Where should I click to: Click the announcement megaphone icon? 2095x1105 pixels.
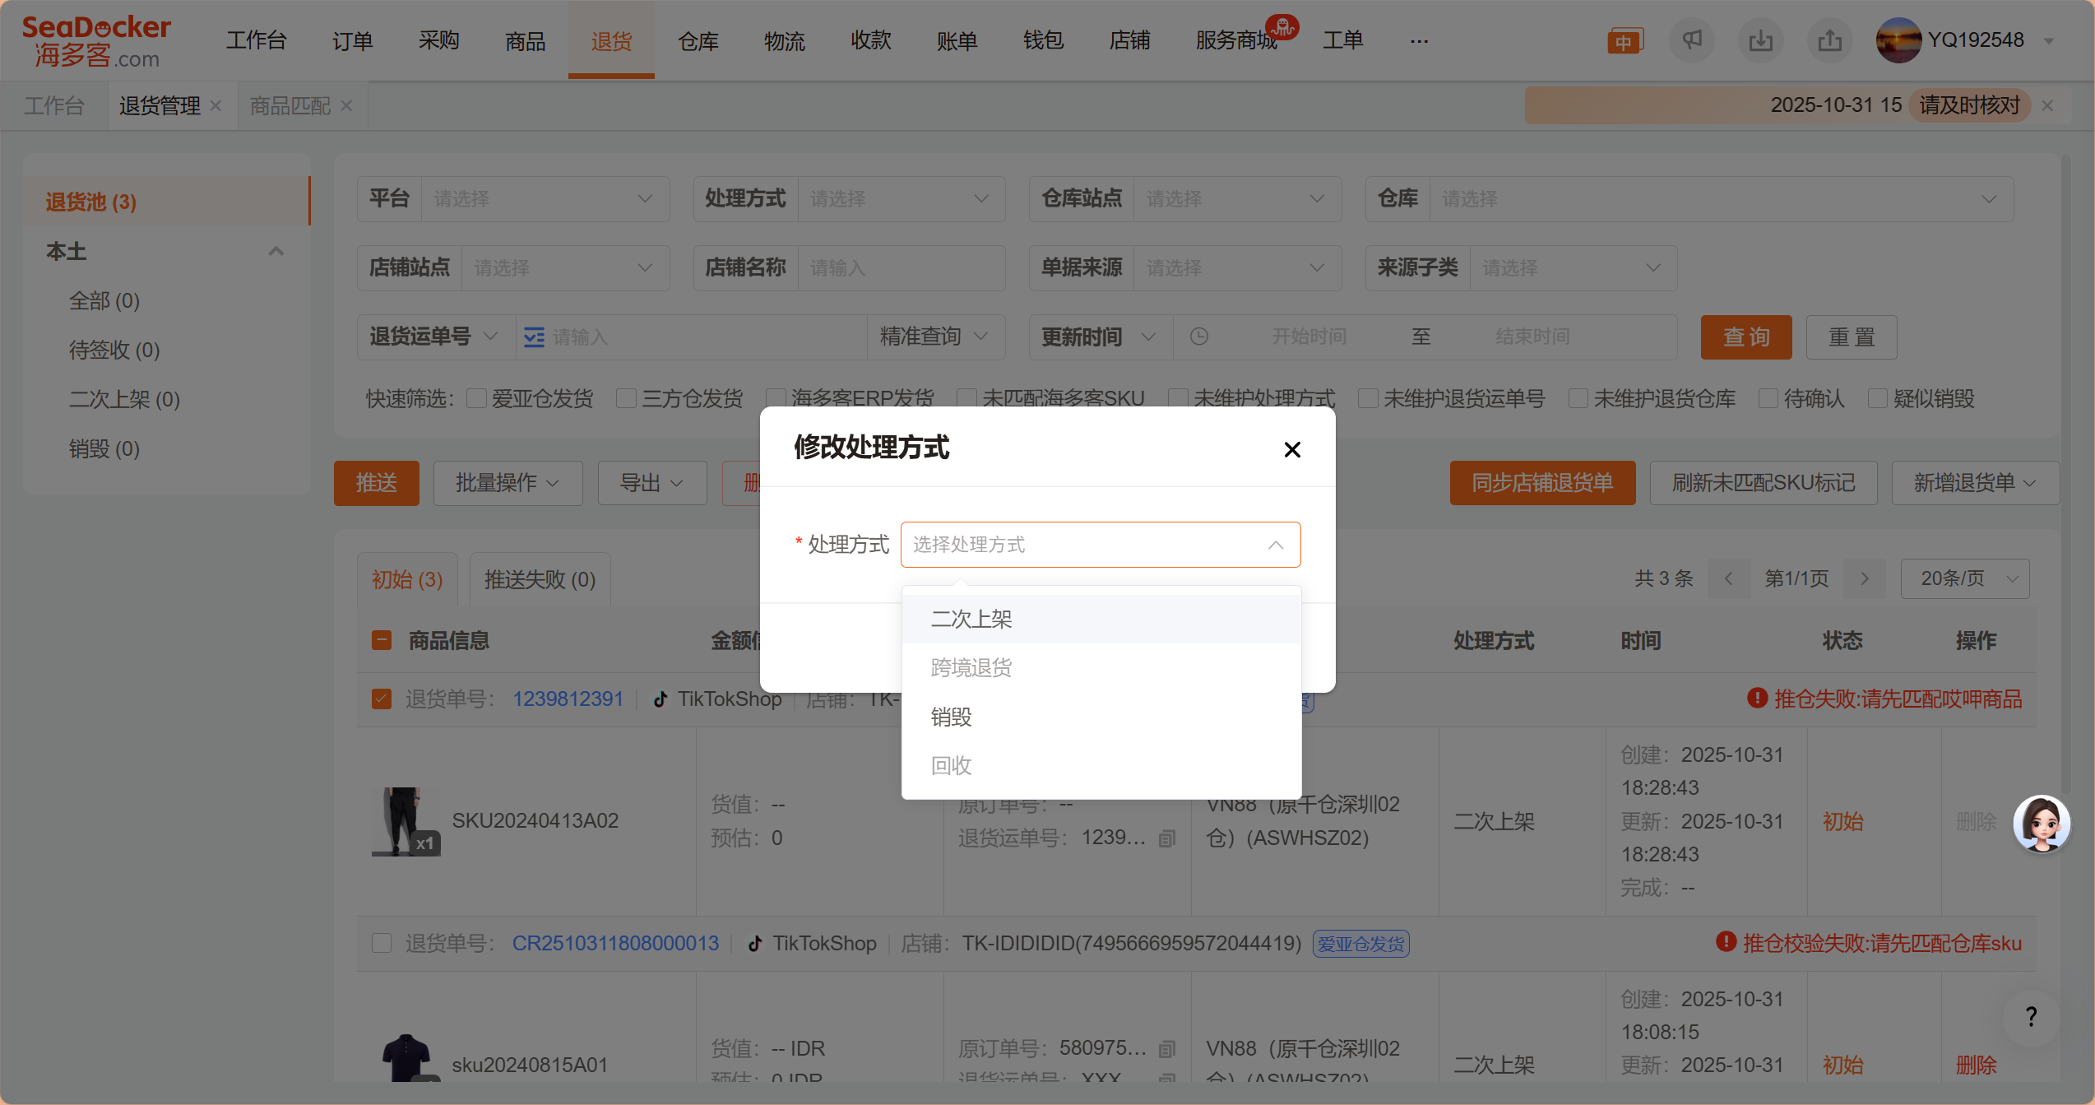pyautogui.click(x=1691, y=40)
